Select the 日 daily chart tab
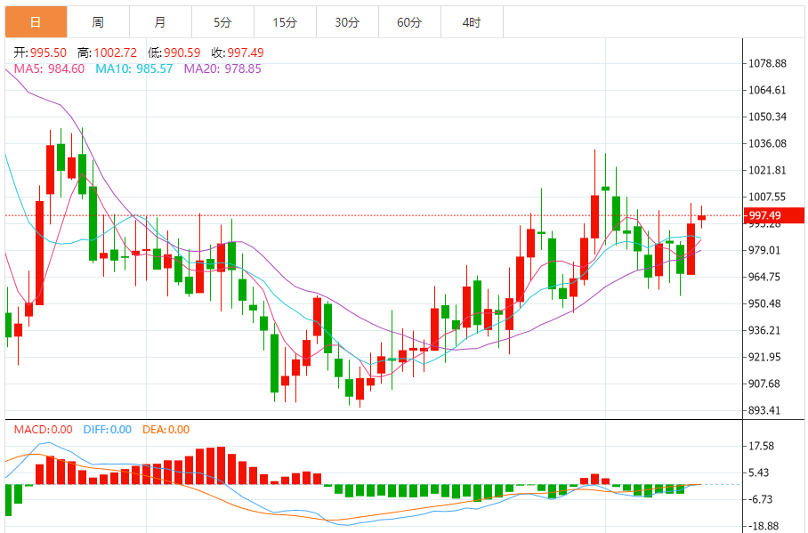Viewport: 808px width, 533px height. (x=36, y=22)
